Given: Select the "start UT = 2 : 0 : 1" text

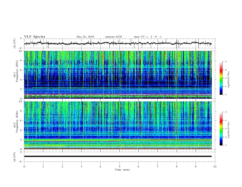Looking at the screenshot, I should 148,37.
